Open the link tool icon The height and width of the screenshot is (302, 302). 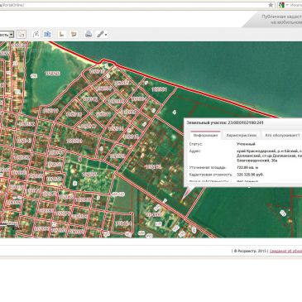(100, 34)
